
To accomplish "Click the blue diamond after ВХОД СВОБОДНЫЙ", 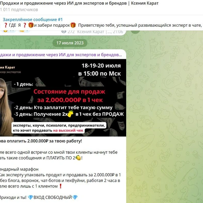I will click(75, 197).
